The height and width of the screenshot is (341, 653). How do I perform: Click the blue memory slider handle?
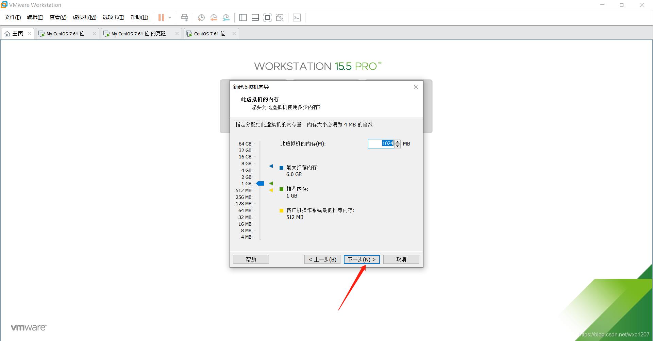260,184
